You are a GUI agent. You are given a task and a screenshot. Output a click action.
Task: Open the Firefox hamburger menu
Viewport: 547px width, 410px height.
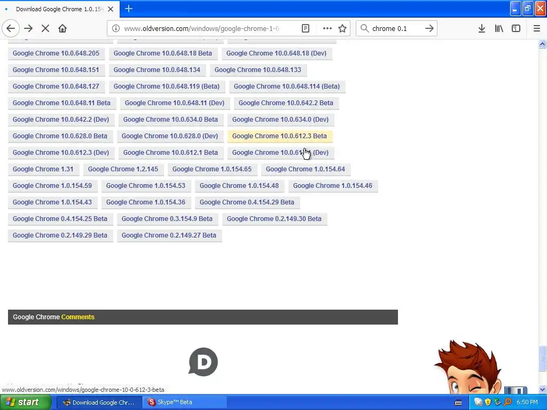[x=536, y=29]
